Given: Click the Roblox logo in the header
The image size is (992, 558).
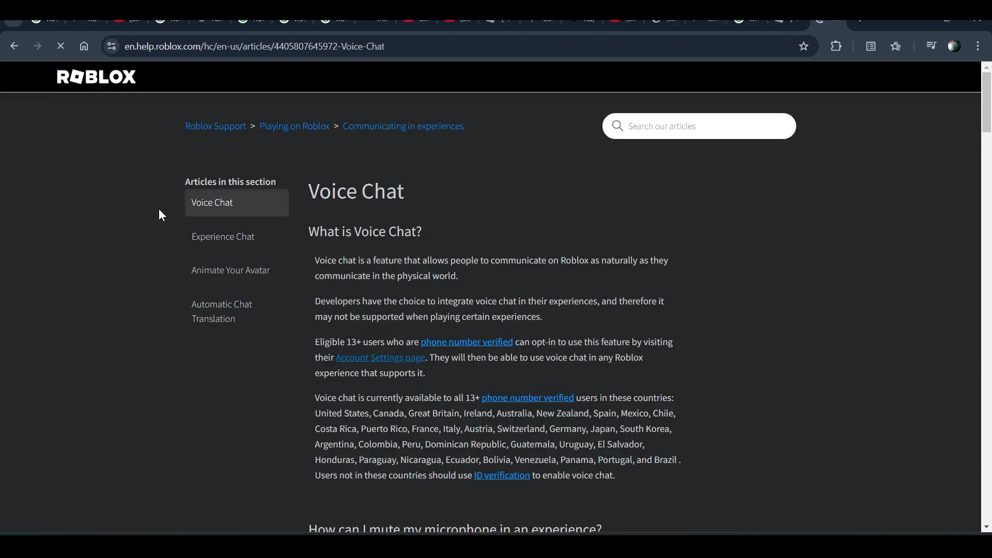Looking at the screenshot, I should click(x=96, y=77).
